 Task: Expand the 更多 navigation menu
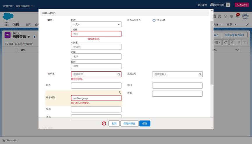(x=231, y=24)
